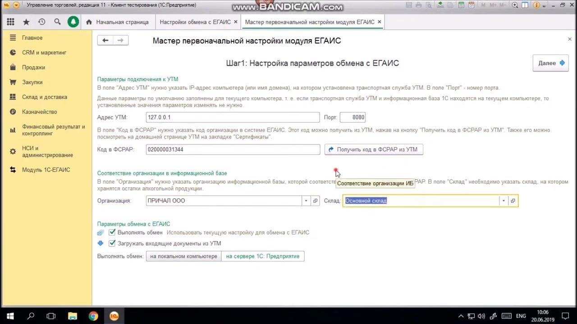Screen dimensions: 577x324
Task: Open the calendar icon in title bar
Action: [x=472, y=5]
